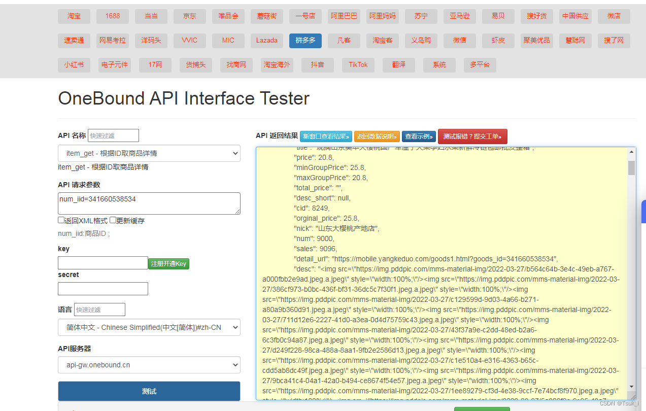646x411 pixels.
Task: Select the 聚美优品 tab
Action: [x=537, y=41]
